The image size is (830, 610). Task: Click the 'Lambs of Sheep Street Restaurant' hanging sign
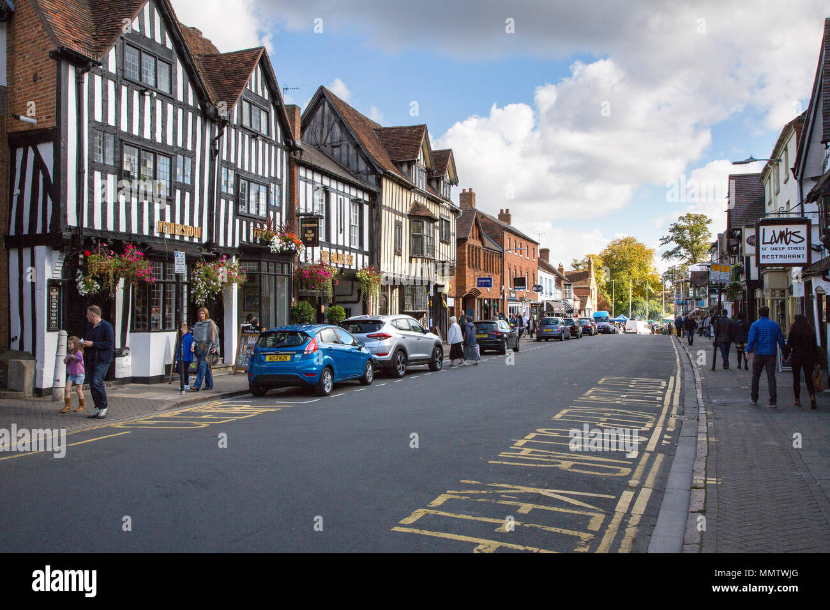pyautogui.click(x=783, y=242)
